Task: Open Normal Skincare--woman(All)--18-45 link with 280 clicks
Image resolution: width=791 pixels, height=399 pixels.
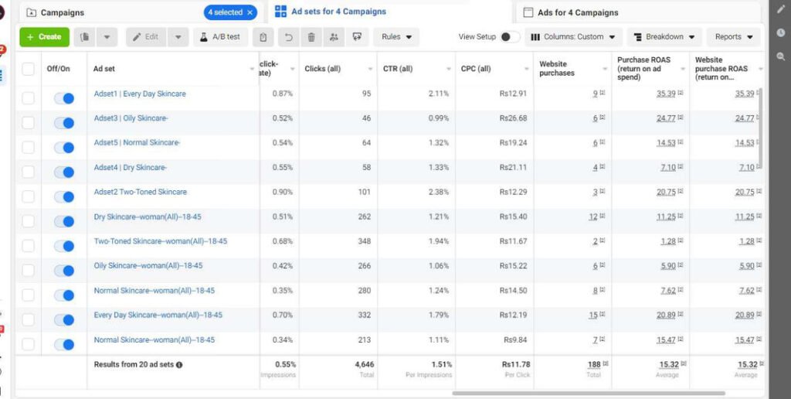Action: pyautogui.click(x=154, y=291)
